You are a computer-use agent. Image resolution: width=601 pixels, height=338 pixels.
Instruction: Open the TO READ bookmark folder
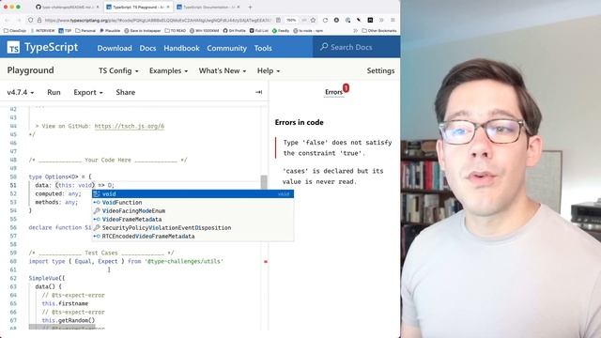coord(176,30)
